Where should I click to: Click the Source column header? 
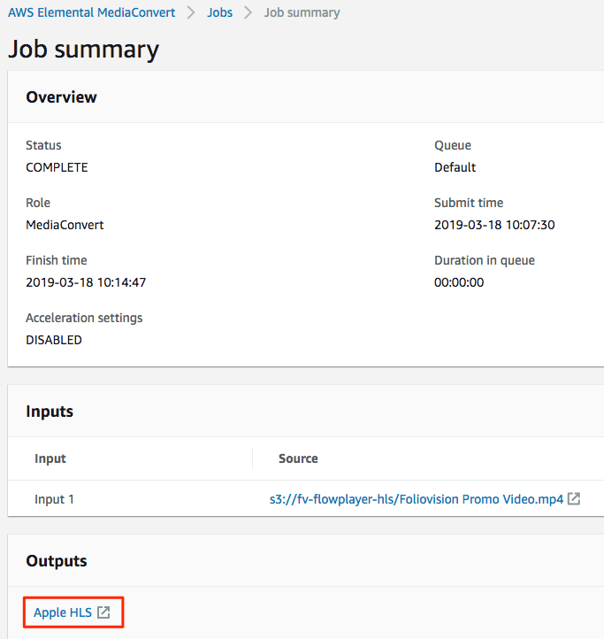298,458
